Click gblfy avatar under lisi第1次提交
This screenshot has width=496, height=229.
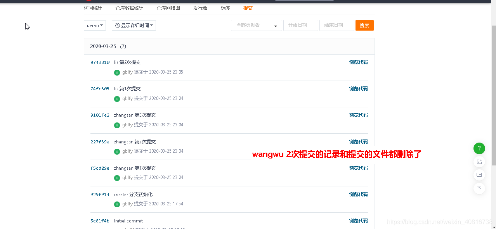pyautogui.click(x=117, y=99)
